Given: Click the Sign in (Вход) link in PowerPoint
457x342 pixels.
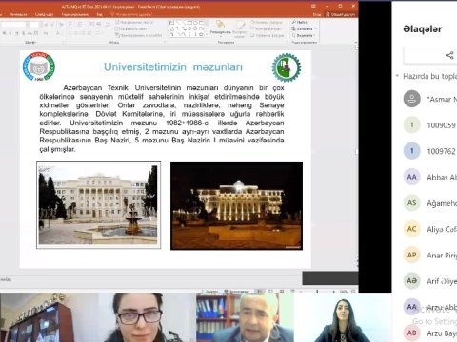Looking at the screenshot, I should pyautogui.click(x=317, y=14).
